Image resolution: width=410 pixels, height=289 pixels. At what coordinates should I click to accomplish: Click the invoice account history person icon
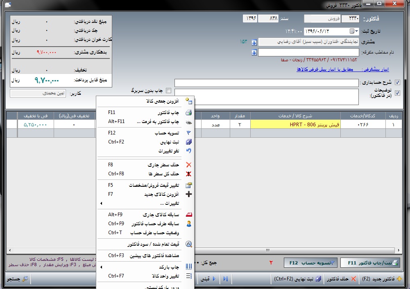[189, 224]
